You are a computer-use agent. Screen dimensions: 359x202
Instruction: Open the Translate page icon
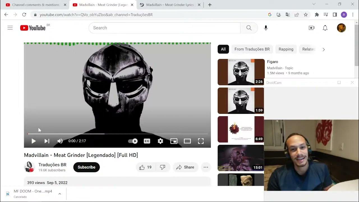click(x=288, y=15)
